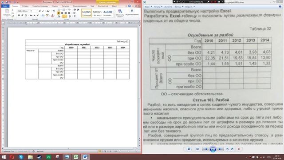Switch to the Вставка ribbon tab

pos(25,6)
